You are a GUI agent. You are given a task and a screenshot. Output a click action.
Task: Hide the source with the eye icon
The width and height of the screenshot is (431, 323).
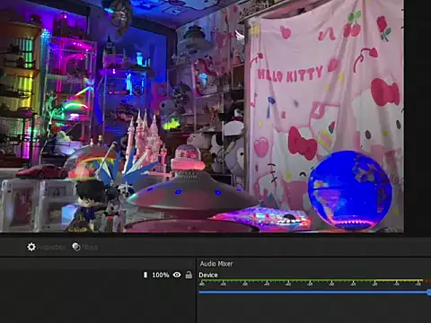pyautogui.click(x=177, y=275)
